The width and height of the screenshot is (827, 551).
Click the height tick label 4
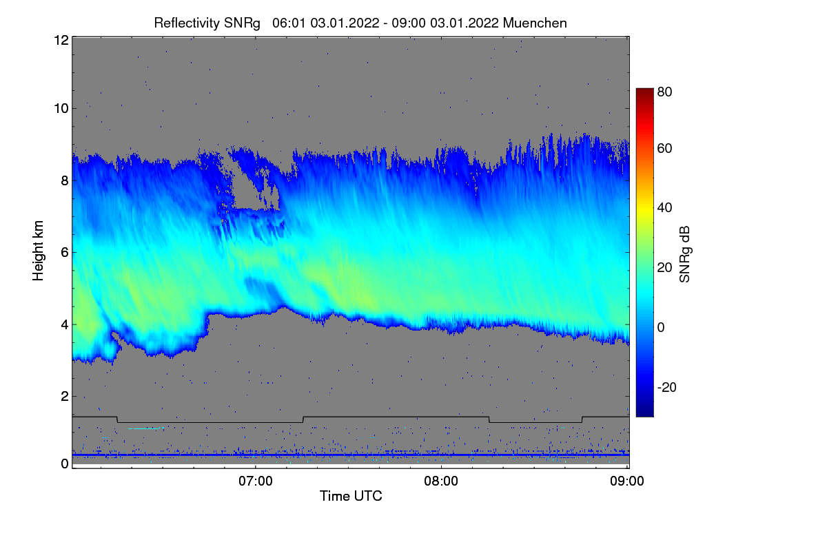click(x=64, y=324)
